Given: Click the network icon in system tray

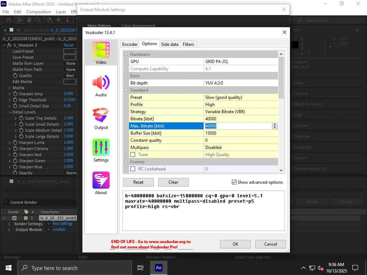Looking at the screenshot, I should tap(312, 268).
